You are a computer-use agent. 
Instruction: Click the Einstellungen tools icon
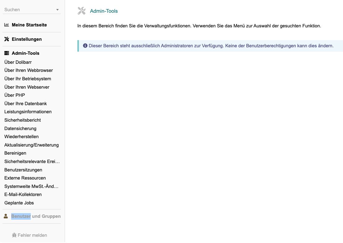[x=7, y=39]
